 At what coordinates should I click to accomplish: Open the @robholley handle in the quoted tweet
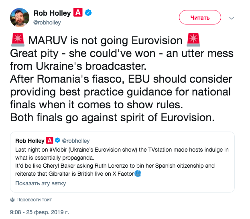pyautogui.click(x=76, y=141)
